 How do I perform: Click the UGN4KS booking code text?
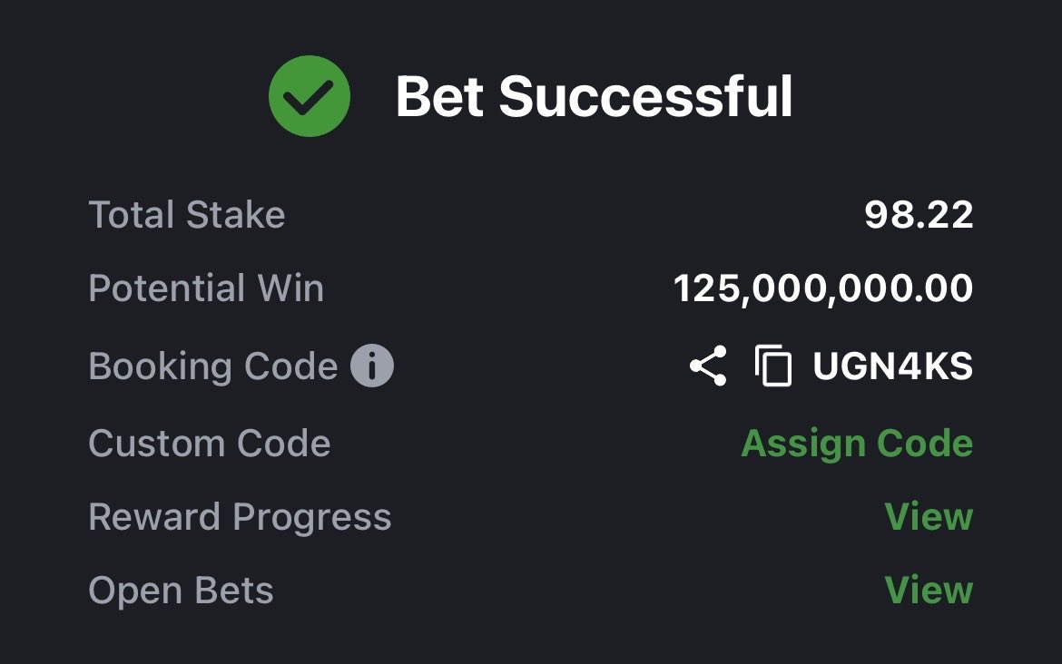tap(892, 366)
